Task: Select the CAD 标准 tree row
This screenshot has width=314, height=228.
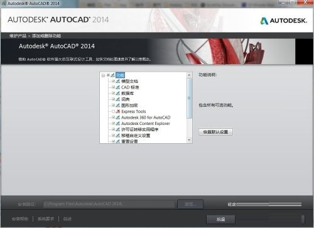Action: (x=130, y=87)
